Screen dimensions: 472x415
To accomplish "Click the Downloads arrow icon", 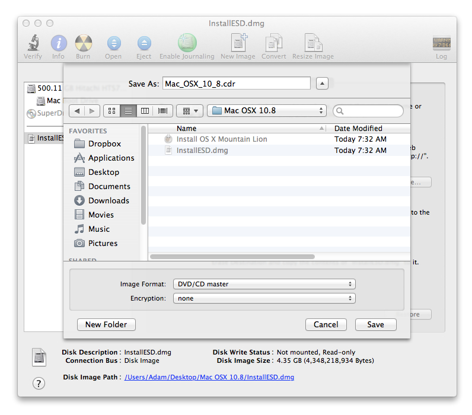I will point(79,201).
